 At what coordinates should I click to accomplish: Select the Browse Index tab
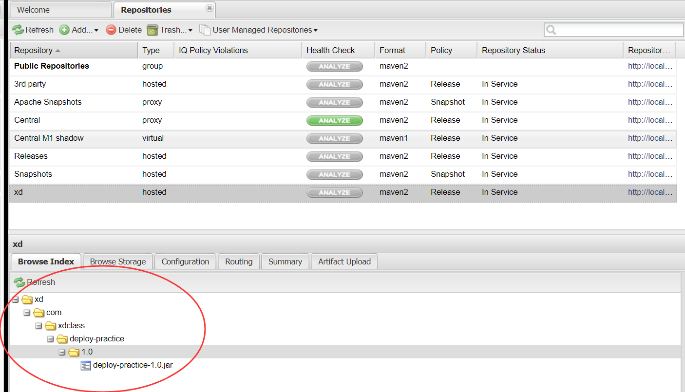(46, 261)
